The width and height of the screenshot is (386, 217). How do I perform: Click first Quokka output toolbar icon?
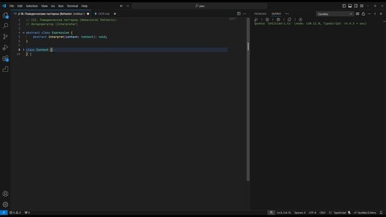point(256,19)
